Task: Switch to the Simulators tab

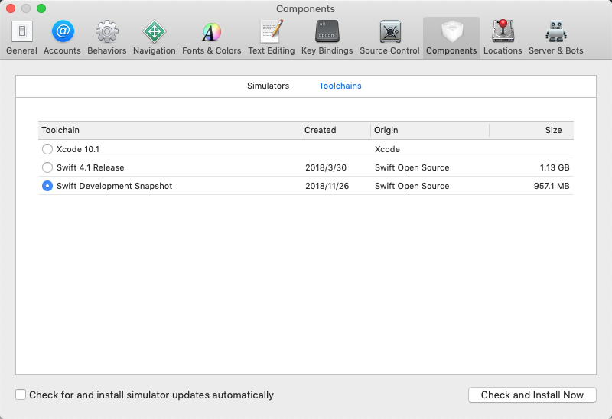Action: pyautogui.click(x=269, y=86)
